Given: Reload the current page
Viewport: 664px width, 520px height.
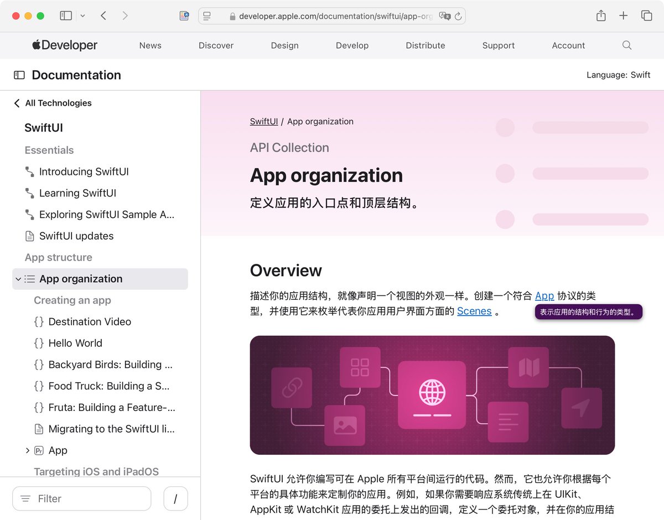Looking at the screenshot, I should point(458,16).
